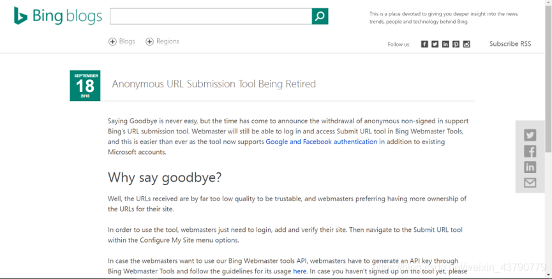This screenshot has height=279, width=552.
Task: Click the September 18 date badge
Action: point(85,86)
